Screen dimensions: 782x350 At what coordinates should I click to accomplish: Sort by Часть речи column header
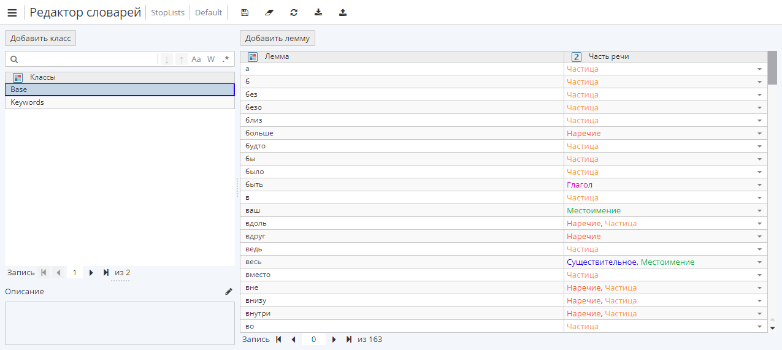coord(665,56)
